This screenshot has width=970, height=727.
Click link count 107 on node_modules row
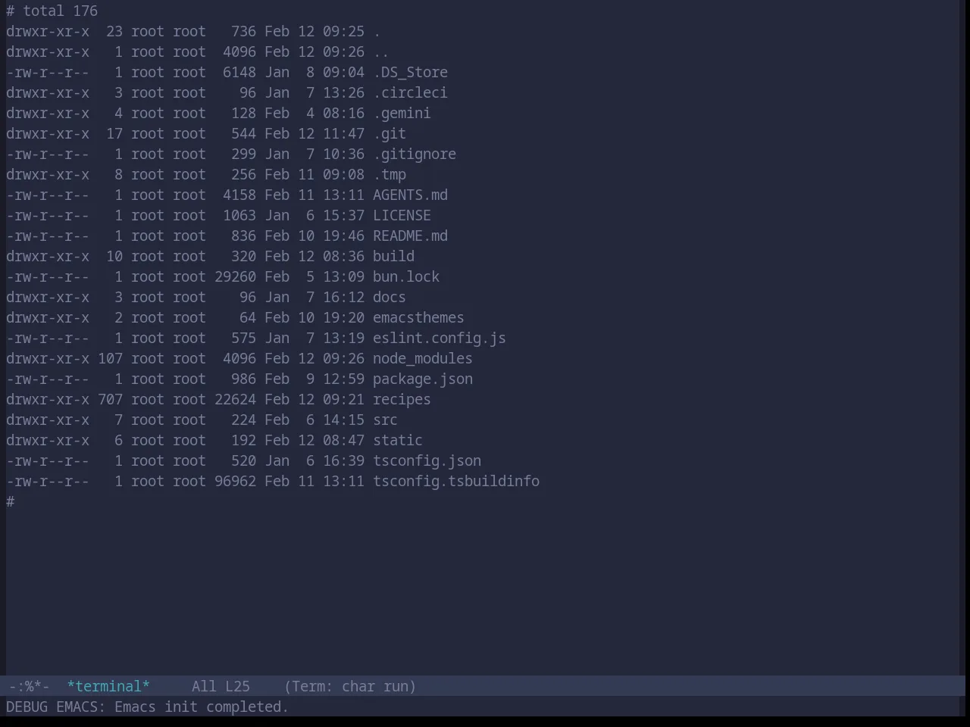(x=110, y=358)
